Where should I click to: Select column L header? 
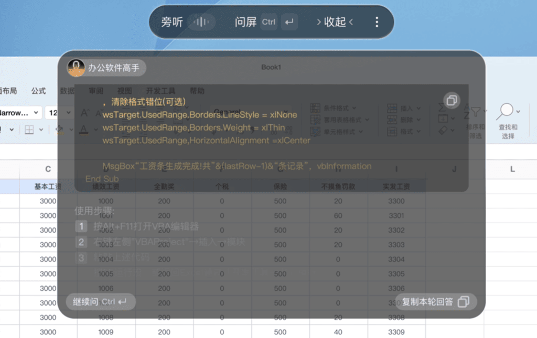[512, 169]
